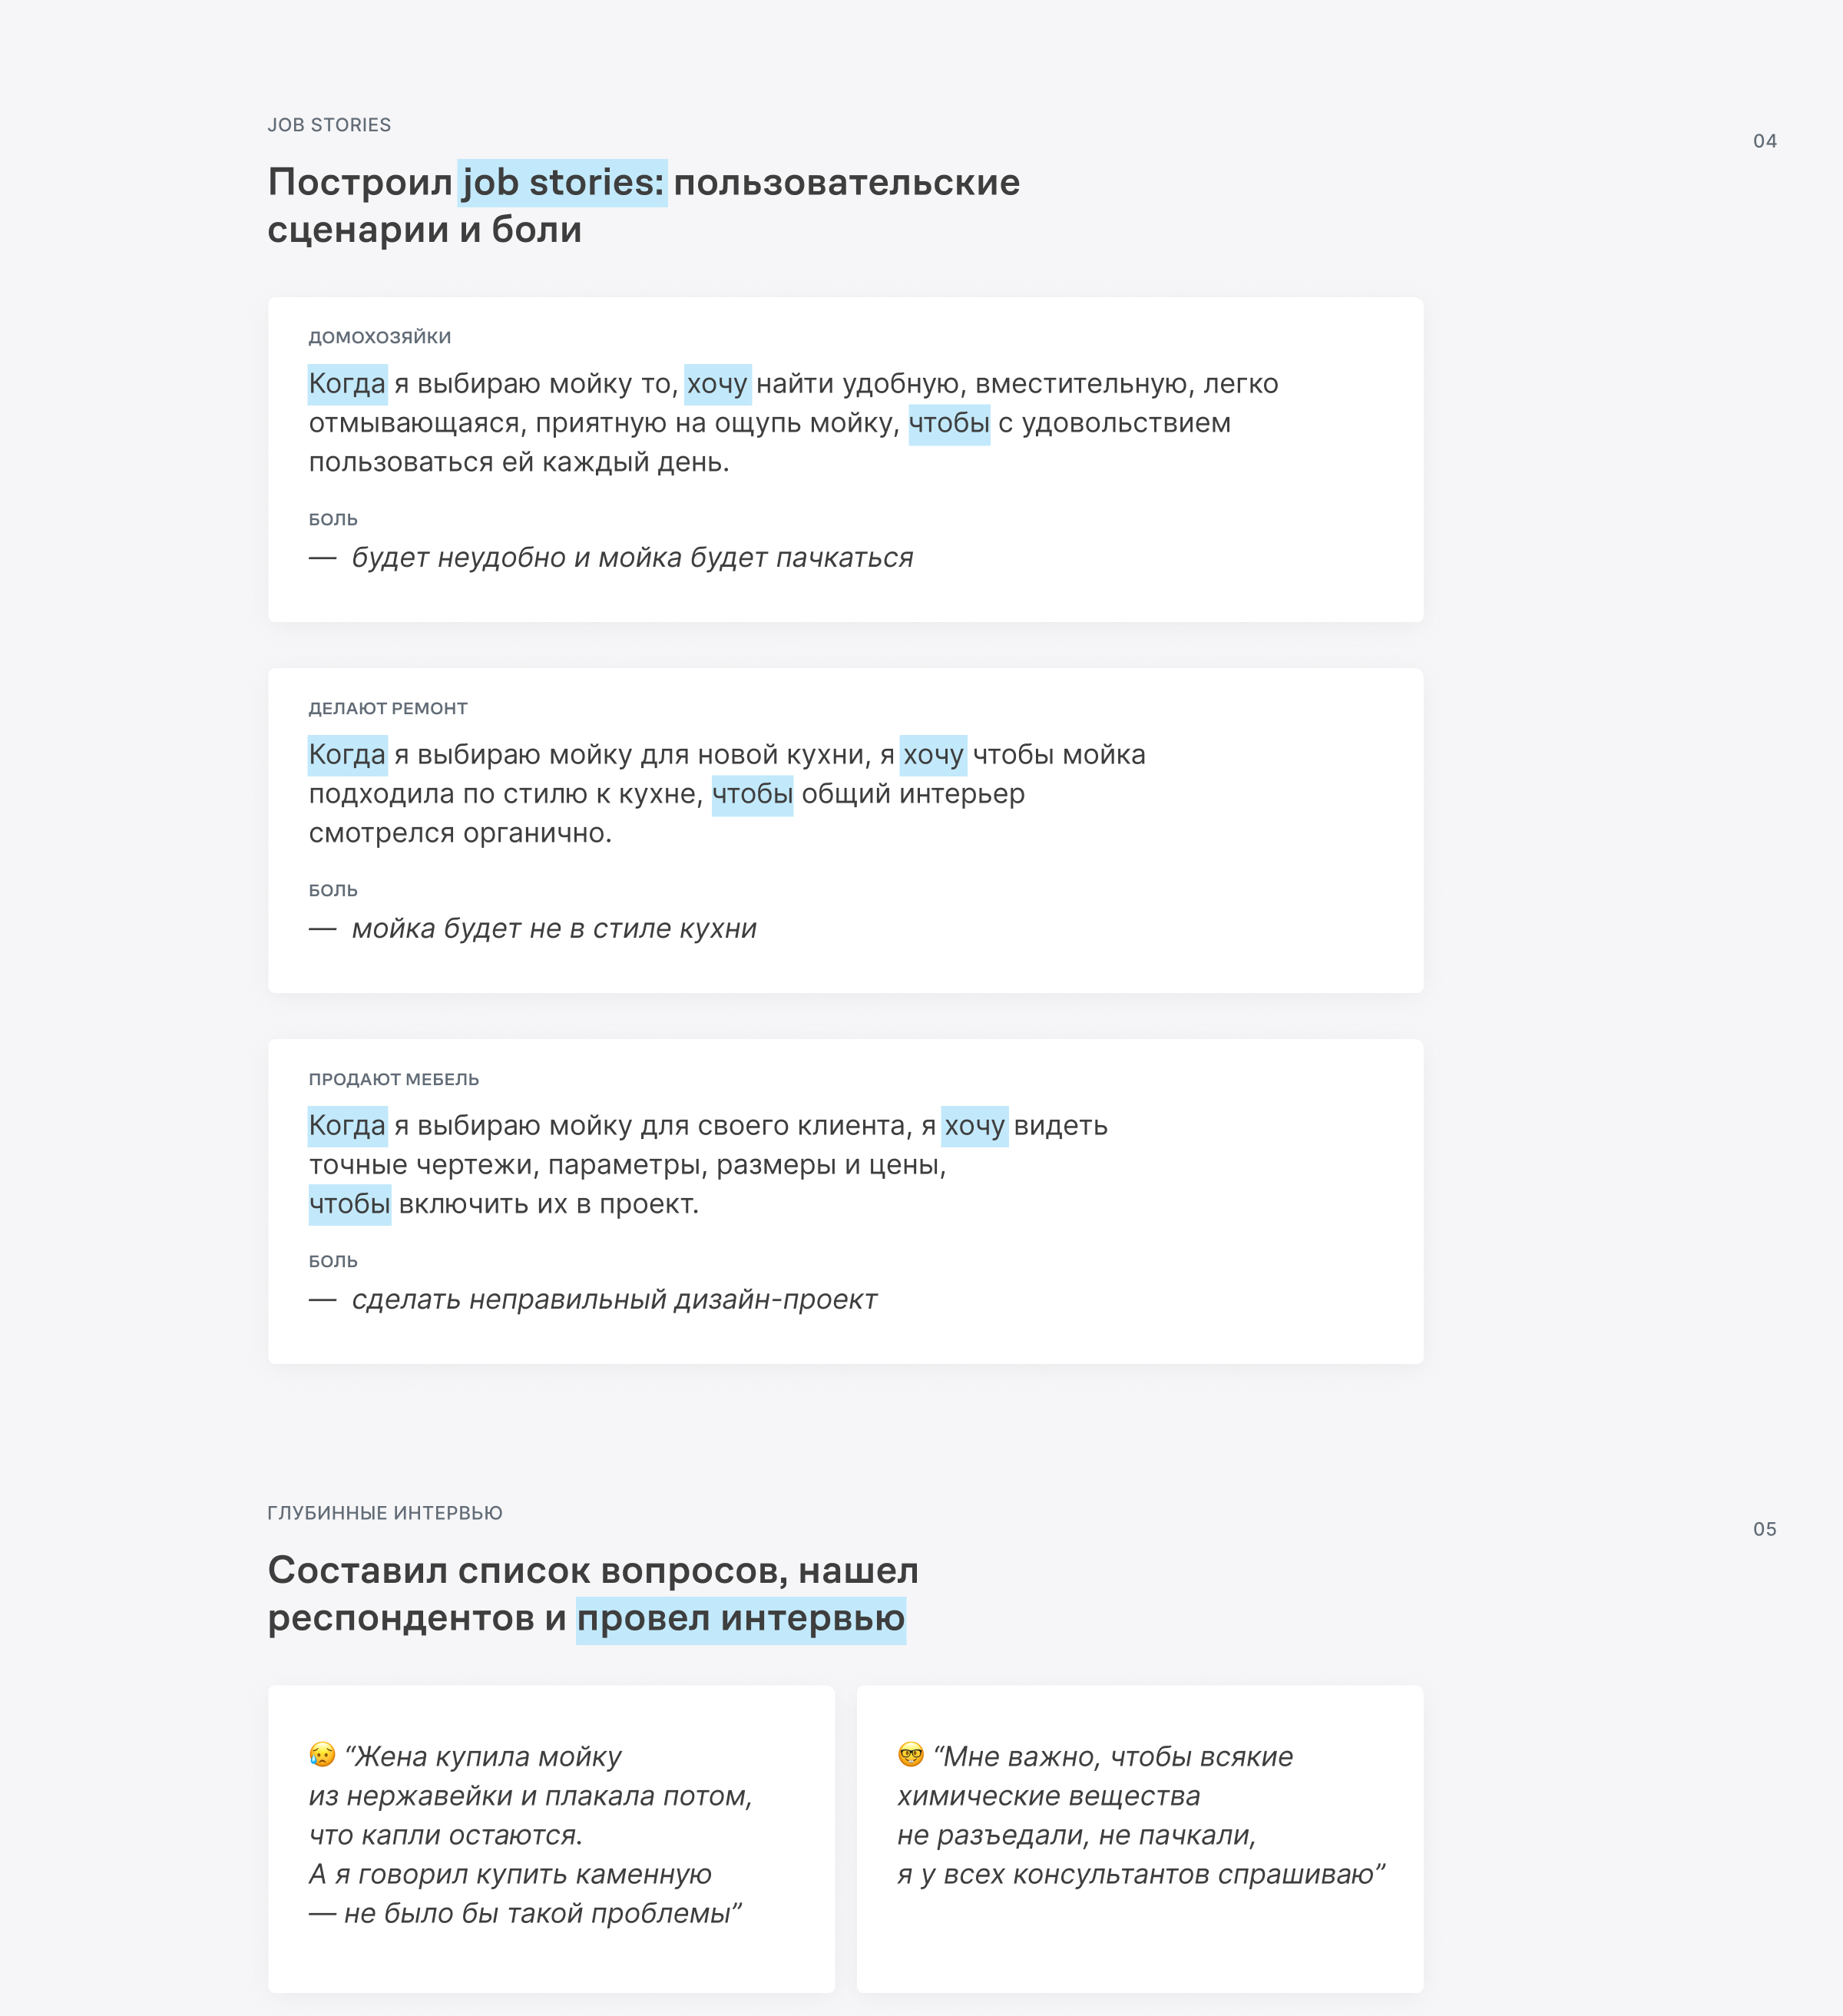Select the ДЕЛАЮТ РЕМОНТ card label
The image size is (1843, 2016).
pyautogui.click(x=388, y=709)
